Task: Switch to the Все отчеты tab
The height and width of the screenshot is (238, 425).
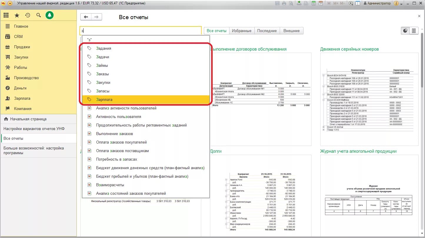Action: (x=216, y=31)
